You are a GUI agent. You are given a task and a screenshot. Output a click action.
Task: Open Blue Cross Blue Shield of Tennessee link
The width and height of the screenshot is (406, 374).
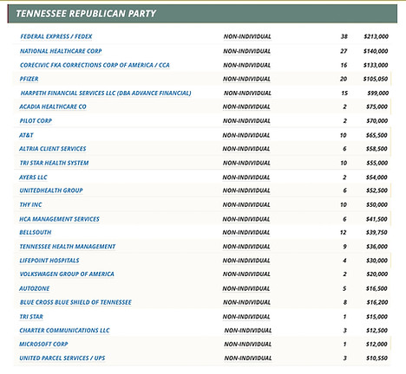[75, 302]
